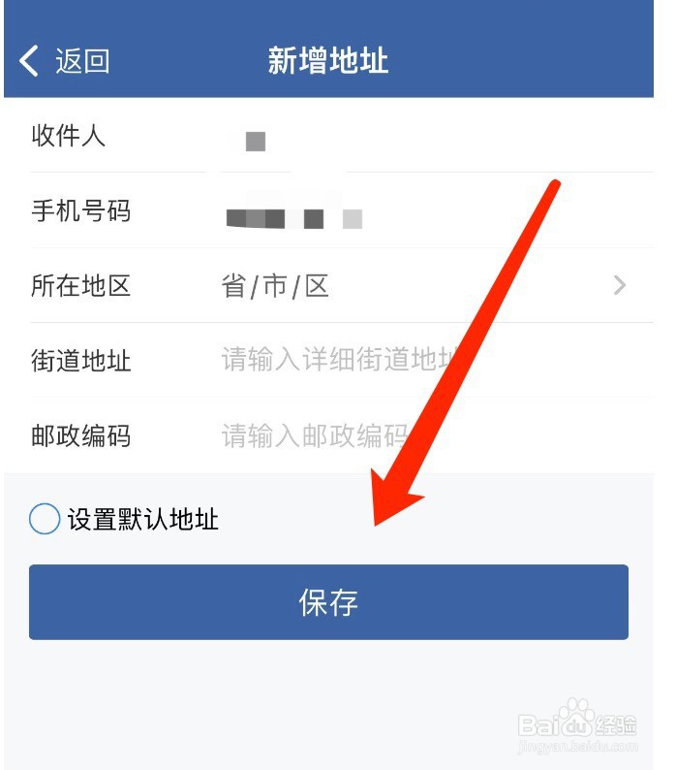Select the 设置默认地址 radio button

point(45,519)
